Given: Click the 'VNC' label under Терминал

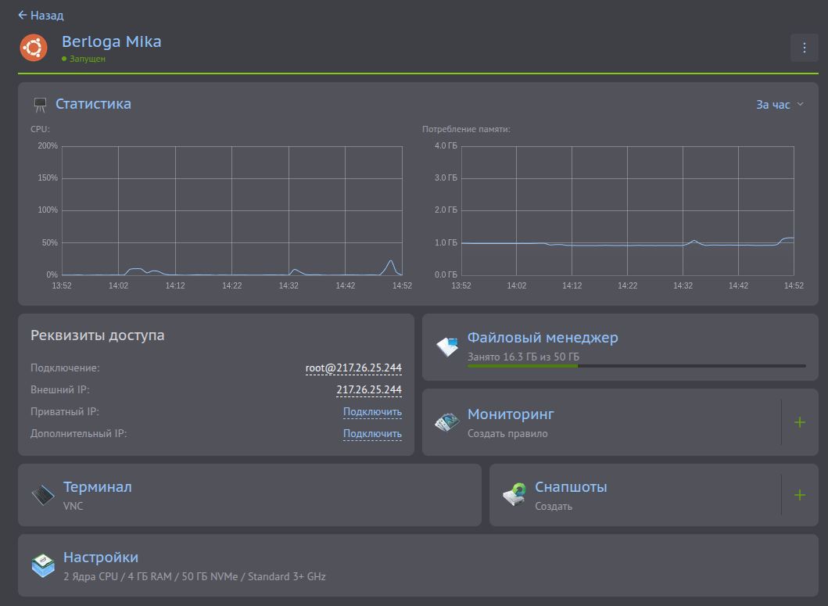Looking at the screenshot, I should pos(73,506).
